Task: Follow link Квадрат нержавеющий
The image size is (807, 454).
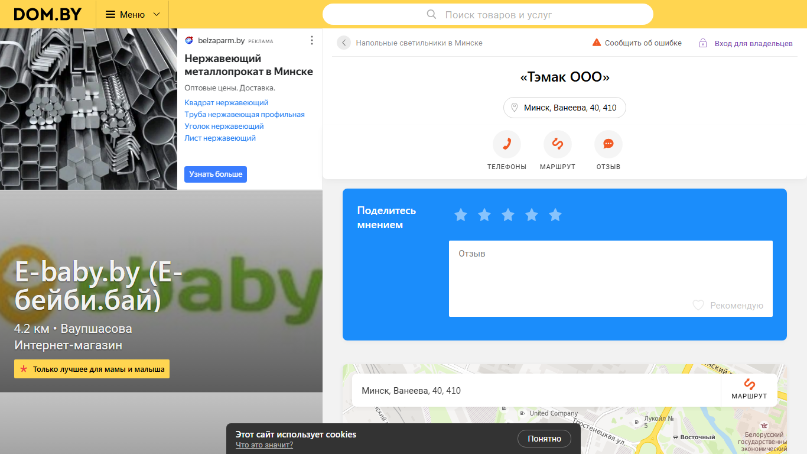Action: click(x=226, y=103)
